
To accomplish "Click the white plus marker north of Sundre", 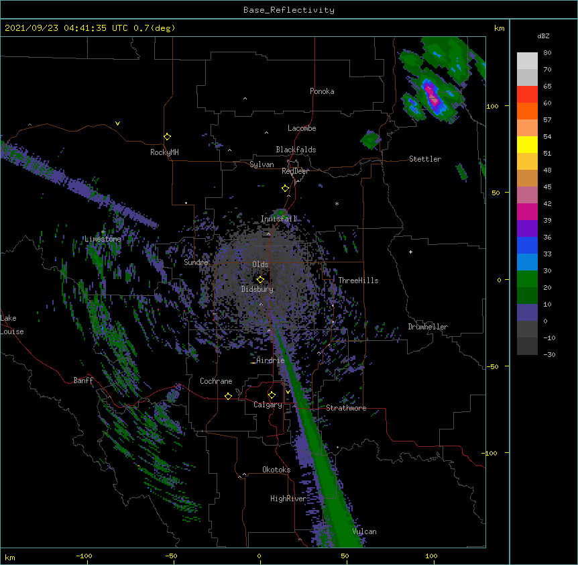I will point(186,203).
